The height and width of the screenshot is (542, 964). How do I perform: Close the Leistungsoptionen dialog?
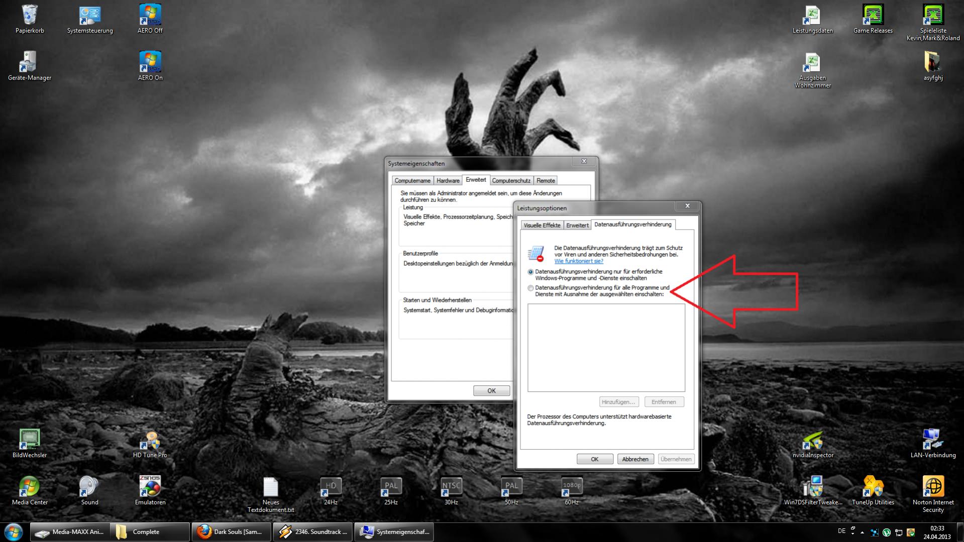click(x=687, y=206)
